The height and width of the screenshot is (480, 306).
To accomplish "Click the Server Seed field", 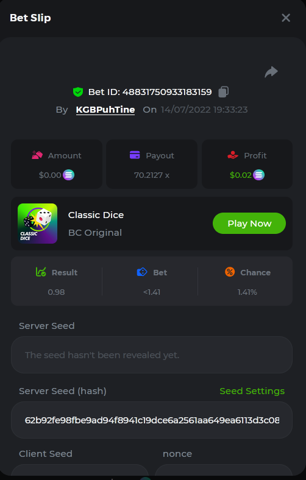I will click(x=152, y=355).
